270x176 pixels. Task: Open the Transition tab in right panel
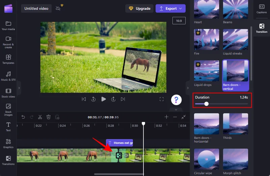point(262,28)
